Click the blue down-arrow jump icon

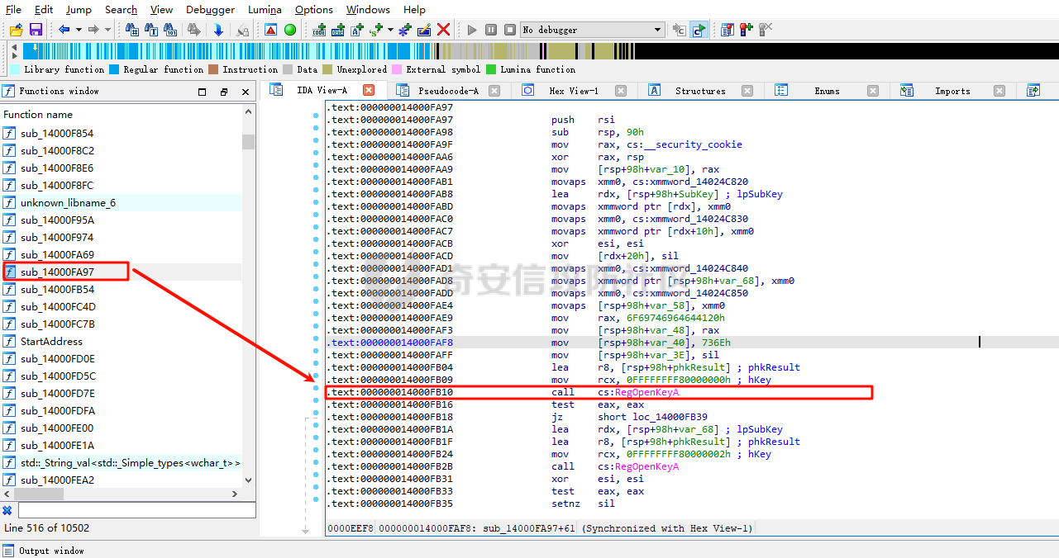(x=218, y=30)
